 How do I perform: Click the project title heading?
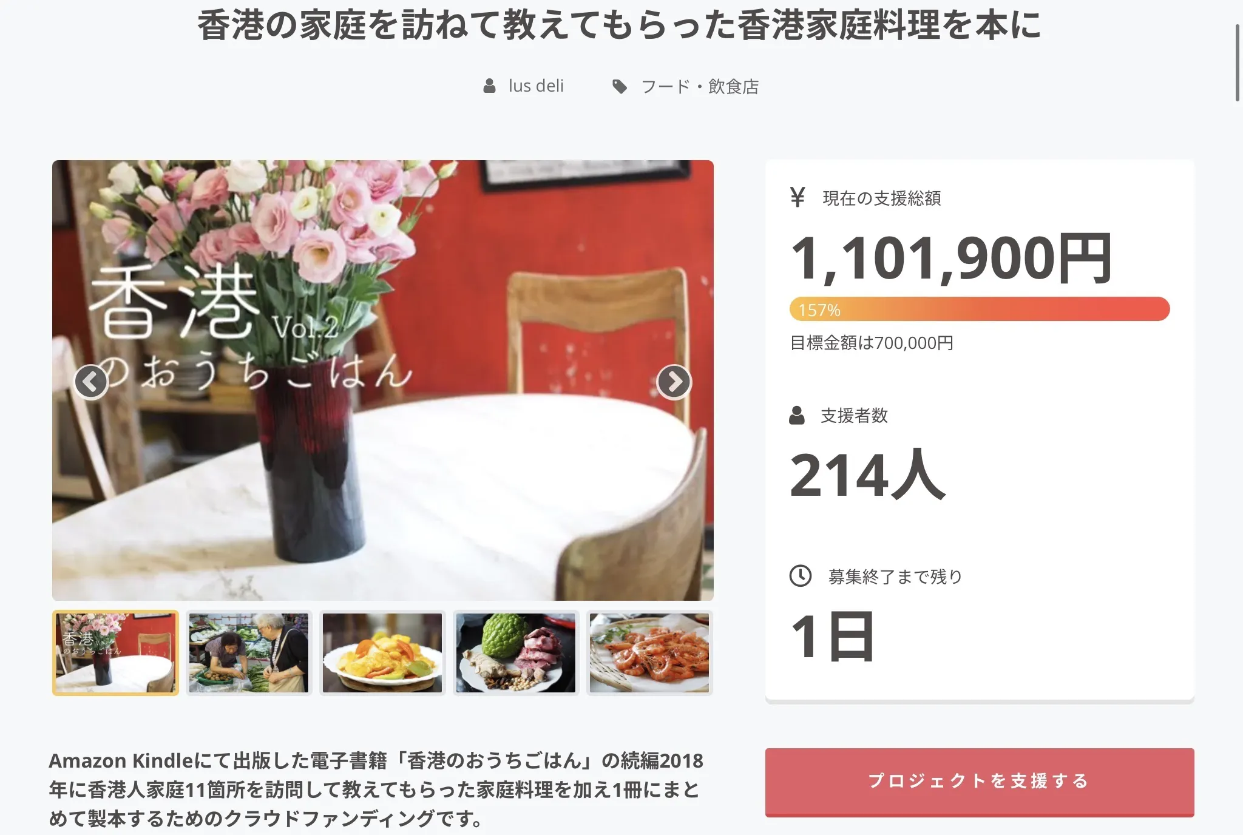619,25
